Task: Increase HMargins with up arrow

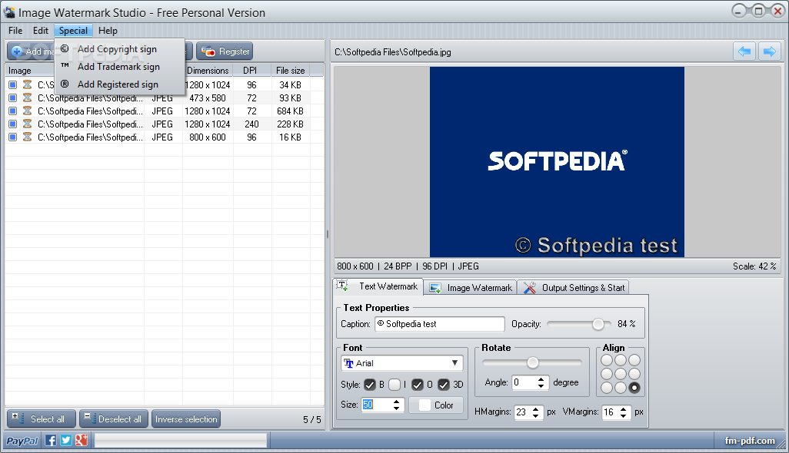Action: coord(536,408)
